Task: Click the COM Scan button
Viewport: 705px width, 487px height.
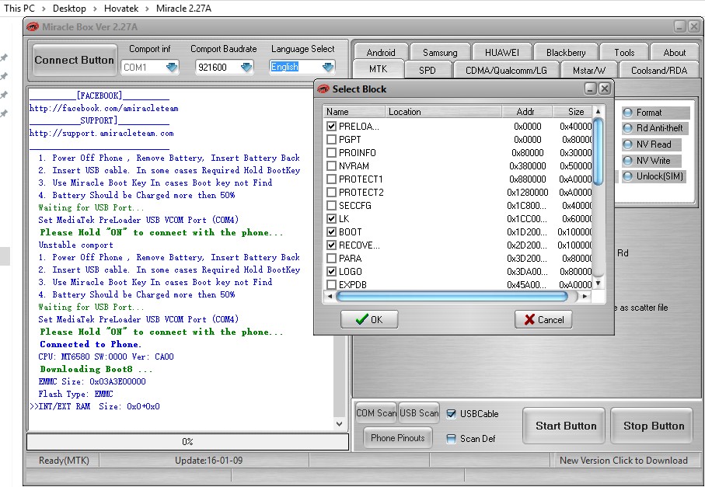Action: pos(376,413)
